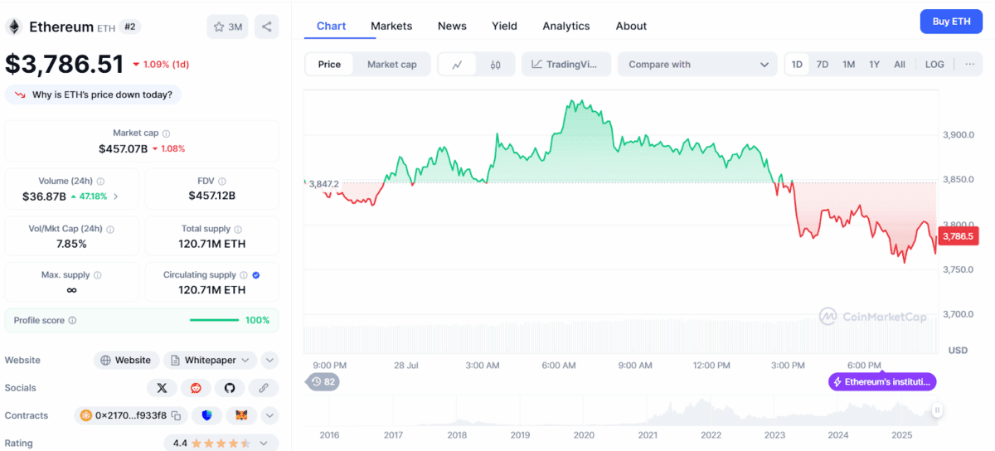
Task: Click Ethereum's institutional news tag
Action: (x=882, y=382)
